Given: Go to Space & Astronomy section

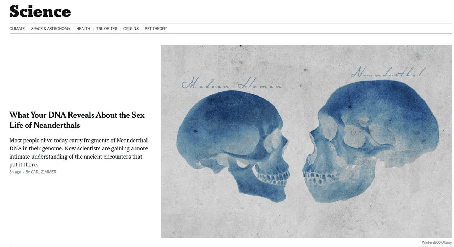Looking at the screenshot, I should [x=50, y=29].
